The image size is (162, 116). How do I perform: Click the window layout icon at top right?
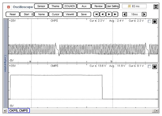coord(156,7)
